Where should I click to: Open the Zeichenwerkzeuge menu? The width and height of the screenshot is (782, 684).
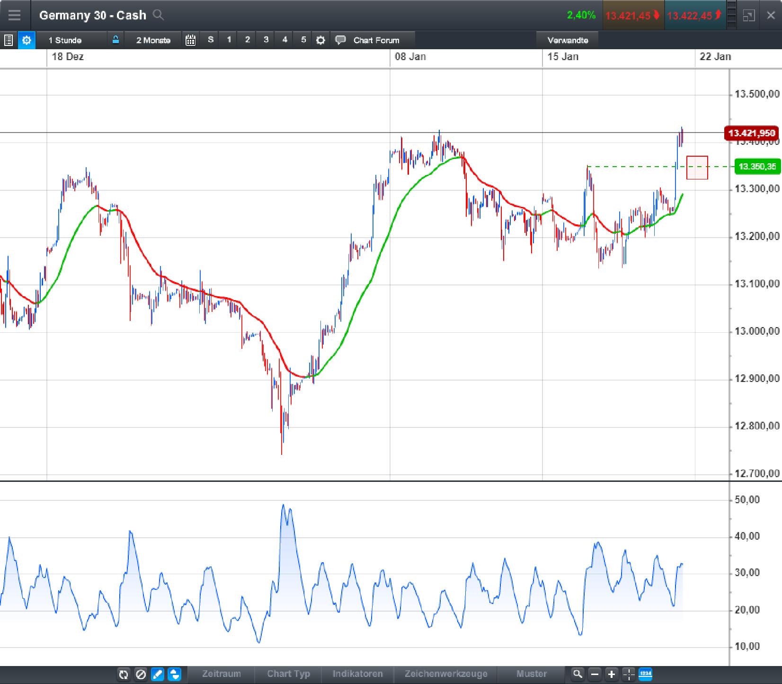[x=445, y=674]
